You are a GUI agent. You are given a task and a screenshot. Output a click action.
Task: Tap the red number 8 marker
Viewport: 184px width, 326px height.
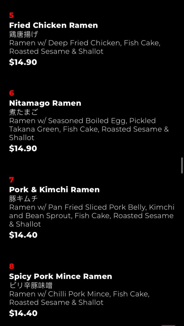click(x=11, y=266)
